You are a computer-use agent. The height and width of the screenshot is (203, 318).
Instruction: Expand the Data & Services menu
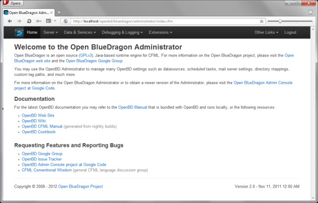(79, 32)
